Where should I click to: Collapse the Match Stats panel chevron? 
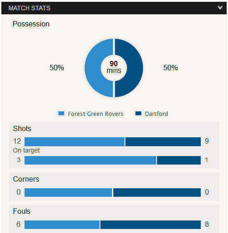[x=220, y=8]
